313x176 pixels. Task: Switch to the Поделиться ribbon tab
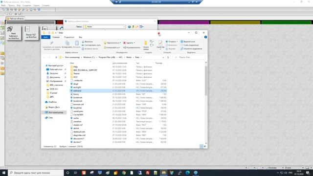click(x=69, y=37)
